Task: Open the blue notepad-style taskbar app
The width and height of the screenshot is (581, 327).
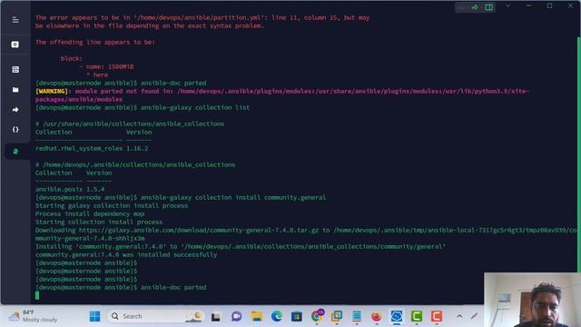Action: [357, 316]
